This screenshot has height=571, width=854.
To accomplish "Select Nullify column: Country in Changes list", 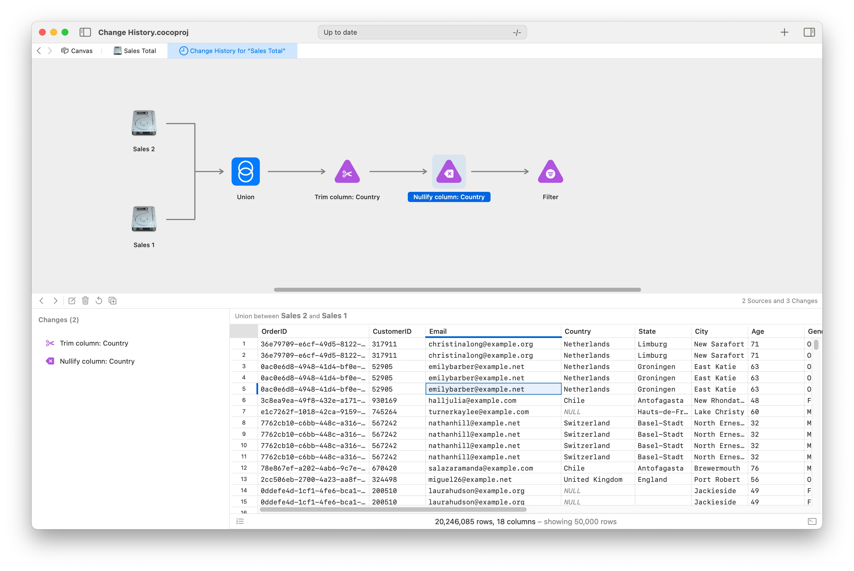I will tap(97, 361).
